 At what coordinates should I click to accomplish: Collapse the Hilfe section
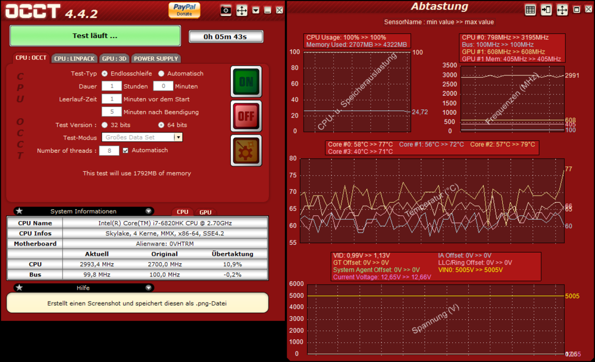click(x=148, y=288)
